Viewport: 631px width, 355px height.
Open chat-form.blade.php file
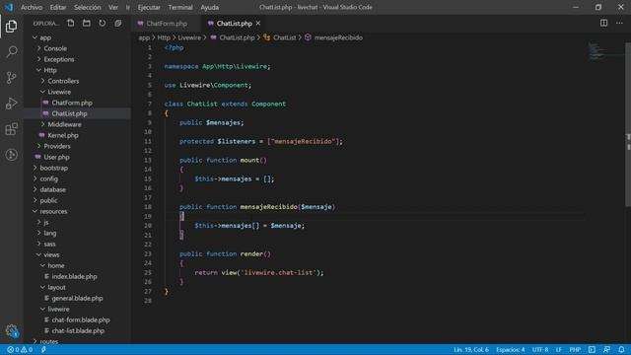(x=81, y=319)
